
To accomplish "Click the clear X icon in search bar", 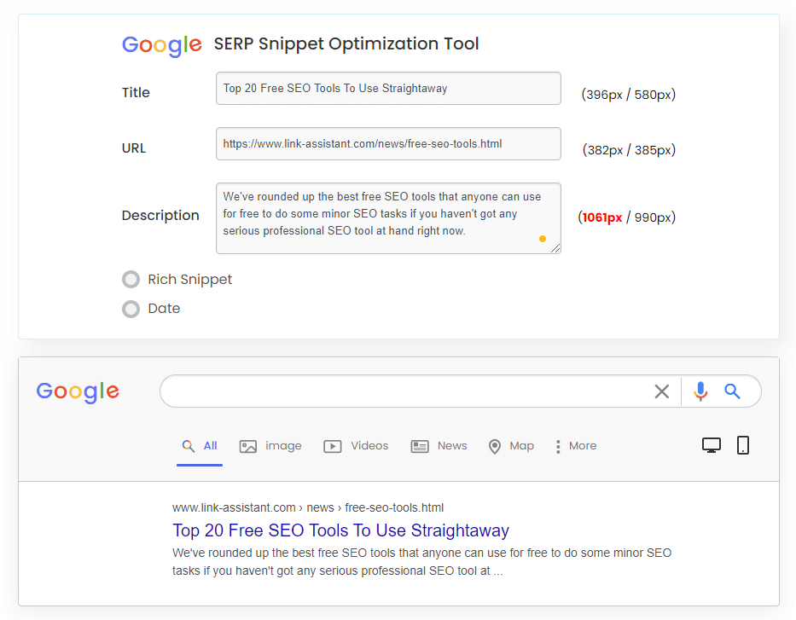I will (661, 391).
